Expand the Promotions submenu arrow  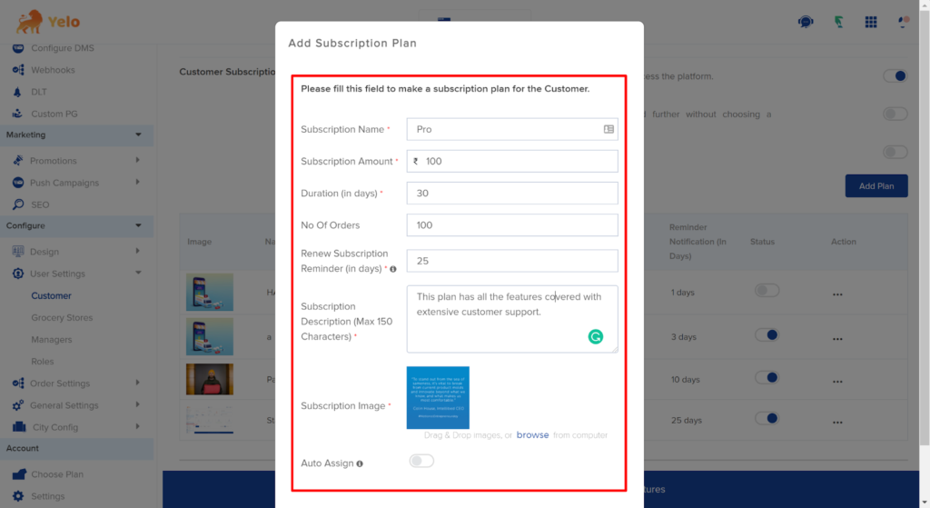click(138, 160)
